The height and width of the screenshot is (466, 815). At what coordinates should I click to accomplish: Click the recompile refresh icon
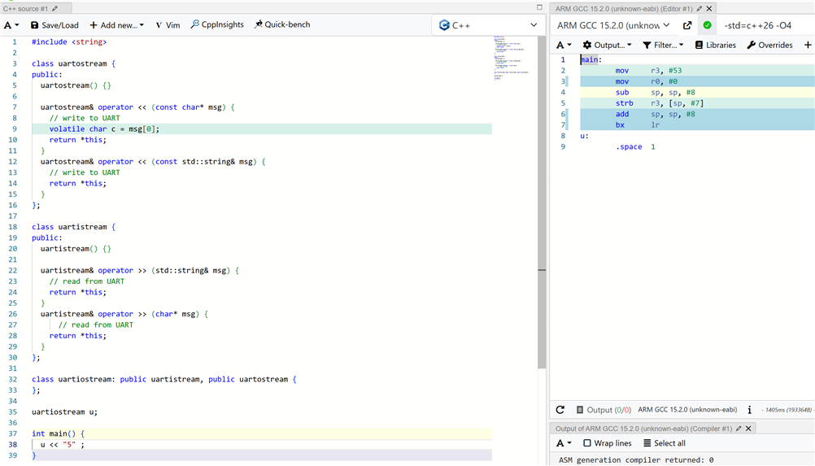click(560, 410)
